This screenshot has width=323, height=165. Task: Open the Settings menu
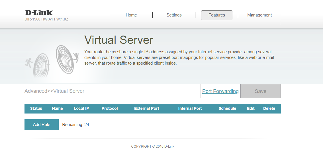pos(174,15)
